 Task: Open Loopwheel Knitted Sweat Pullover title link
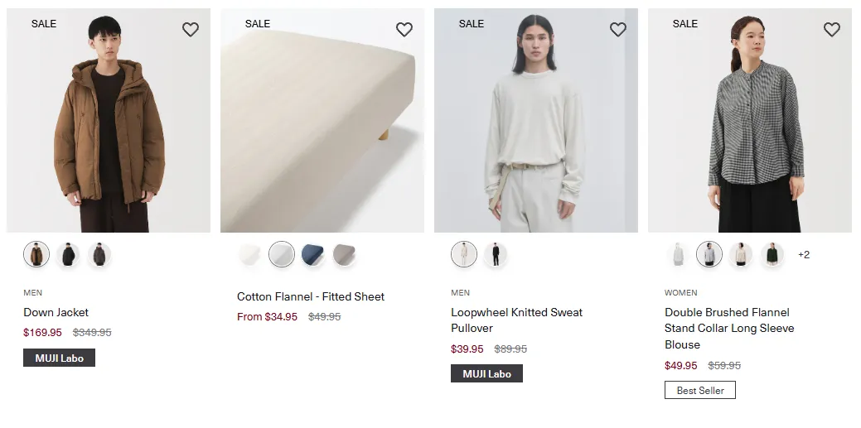(517, 320)
